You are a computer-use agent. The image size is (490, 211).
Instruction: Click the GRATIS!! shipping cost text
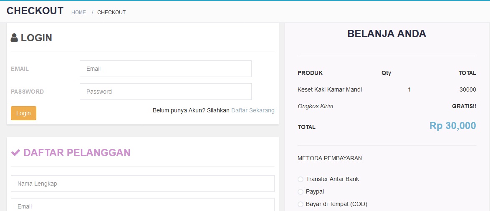(x=464, y=106)
